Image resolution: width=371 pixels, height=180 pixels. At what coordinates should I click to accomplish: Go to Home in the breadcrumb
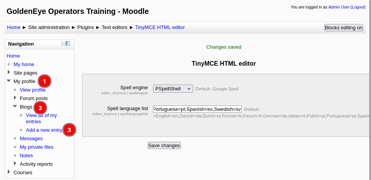[14, 27]
